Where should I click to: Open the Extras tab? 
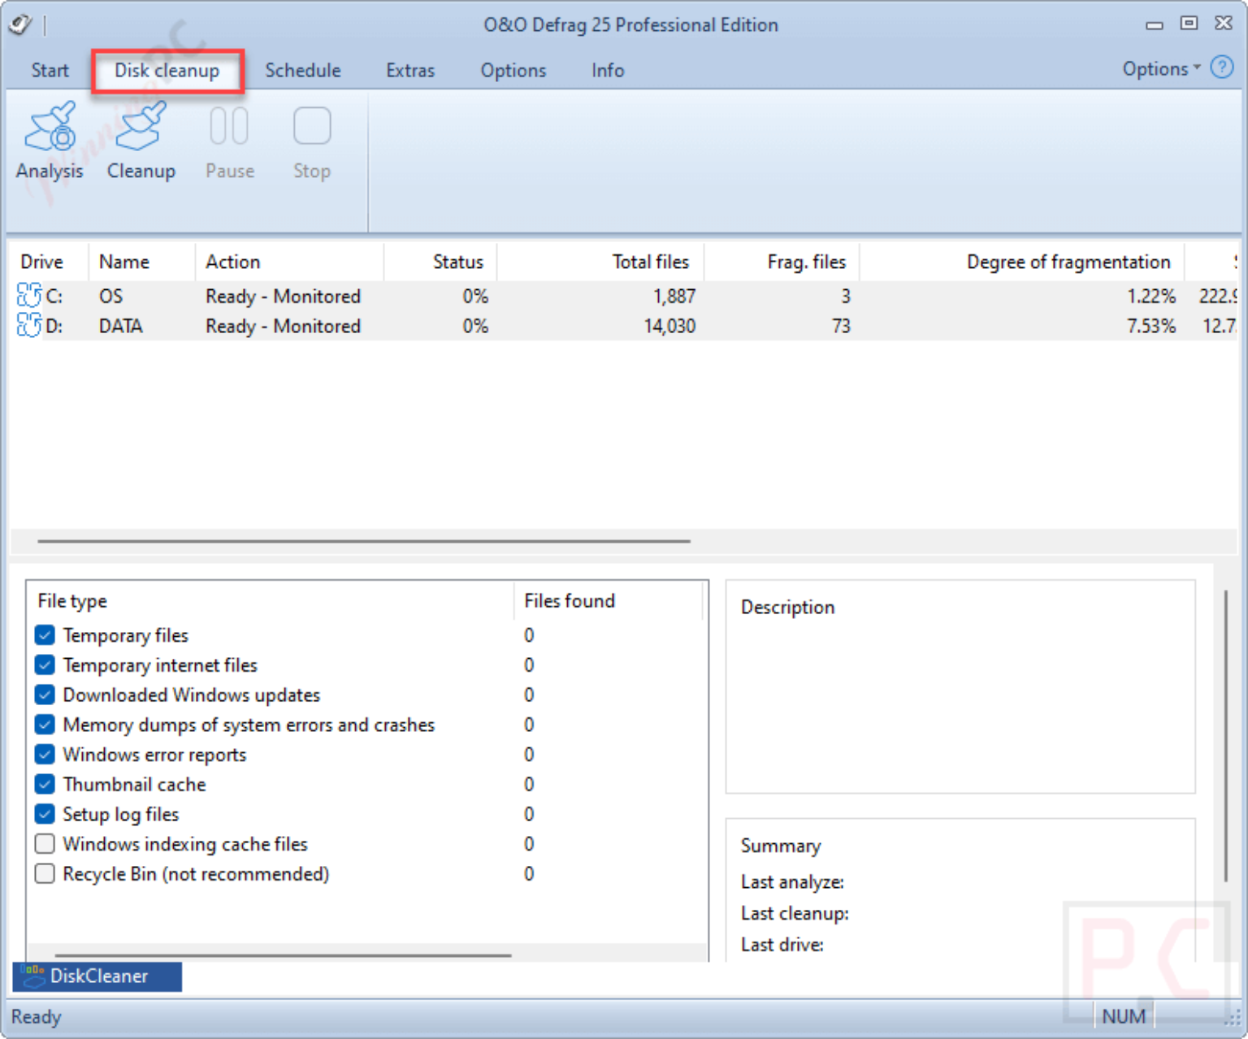[410, 71]
